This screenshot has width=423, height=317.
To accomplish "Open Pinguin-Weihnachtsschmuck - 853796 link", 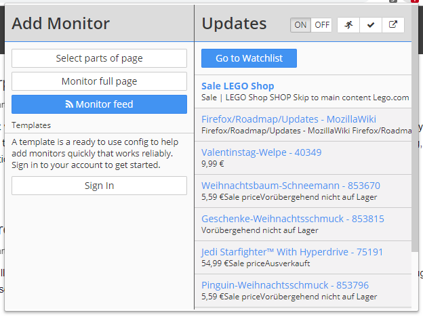I will (285, 285).
